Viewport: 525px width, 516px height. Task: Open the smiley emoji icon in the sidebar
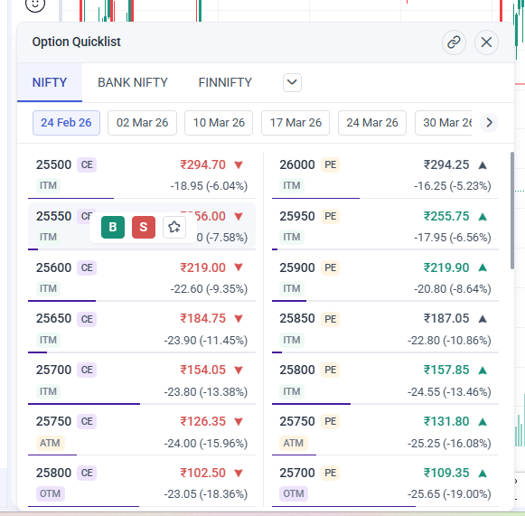tap(35, 4)
